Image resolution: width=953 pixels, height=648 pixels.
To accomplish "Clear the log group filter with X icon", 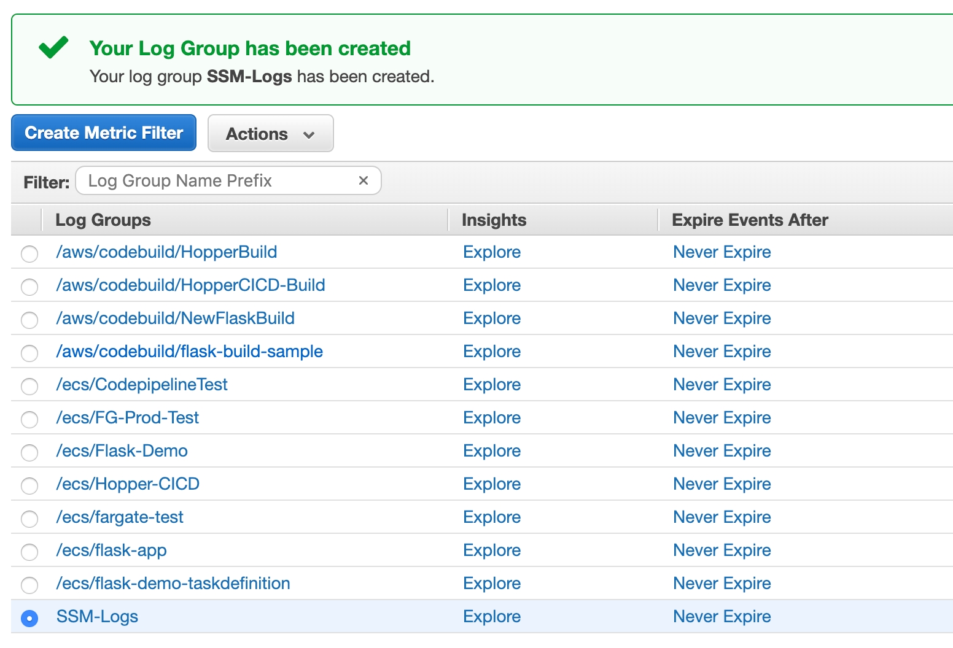I will pyautogui.click(x=363, y=180).
